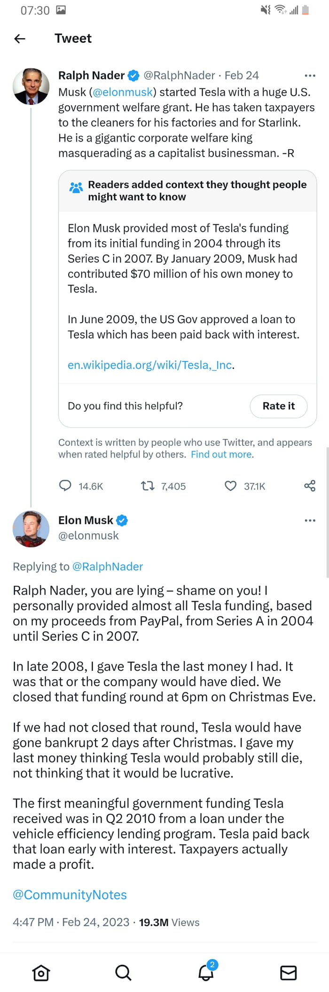Open the @elonmusk mention in Nader's tweet
Image resolution: width=329 pixels, height=992 pixels.
tap(123, 92)
